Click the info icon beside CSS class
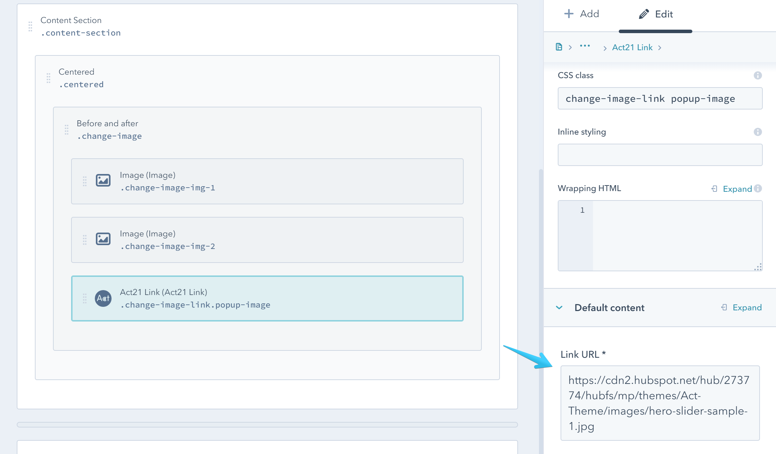This screenshot has width=776, height=454. click(x=759, y=75)
